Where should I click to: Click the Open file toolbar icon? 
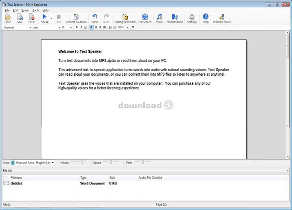8,18
